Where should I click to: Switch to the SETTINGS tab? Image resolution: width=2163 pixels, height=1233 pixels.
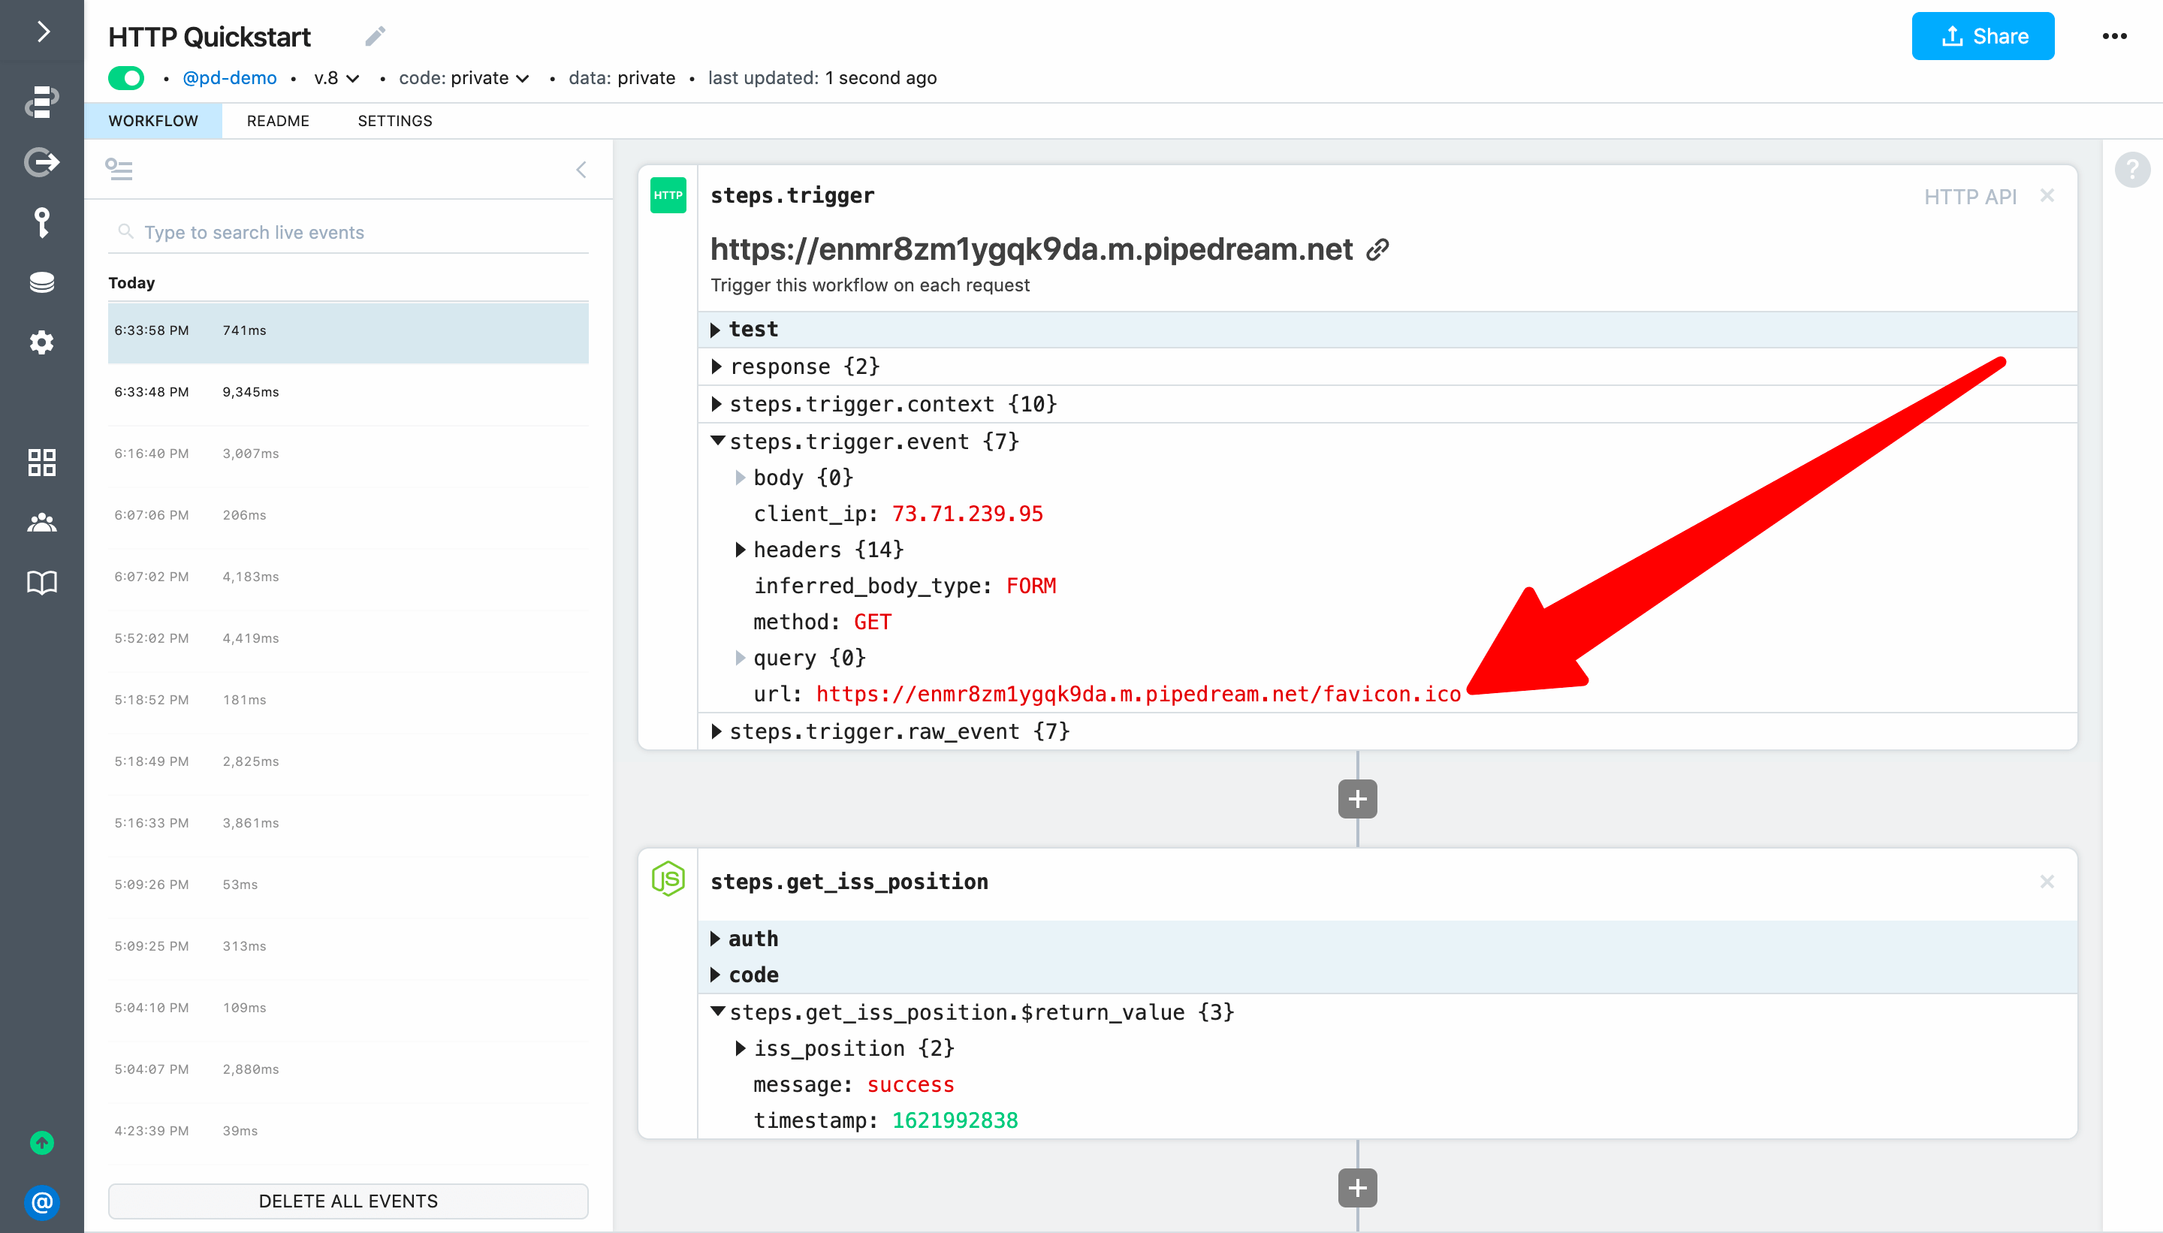(x=394, y=121)
